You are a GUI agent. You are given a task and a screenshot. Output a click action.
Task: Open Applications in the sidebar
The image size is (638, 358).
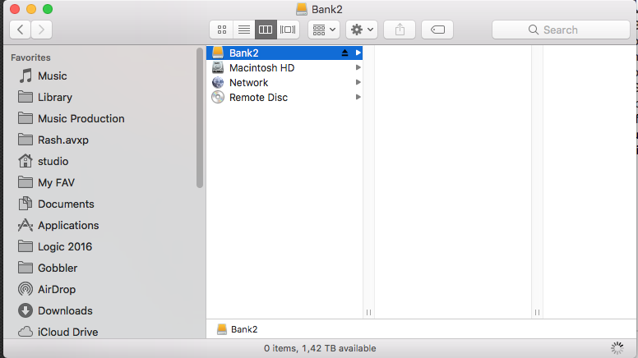pyautogui.click(x=58, y=225)
